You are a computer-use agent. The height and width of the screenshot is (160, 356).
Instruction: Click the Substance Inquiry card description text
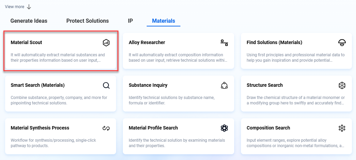tap(172, 100)
